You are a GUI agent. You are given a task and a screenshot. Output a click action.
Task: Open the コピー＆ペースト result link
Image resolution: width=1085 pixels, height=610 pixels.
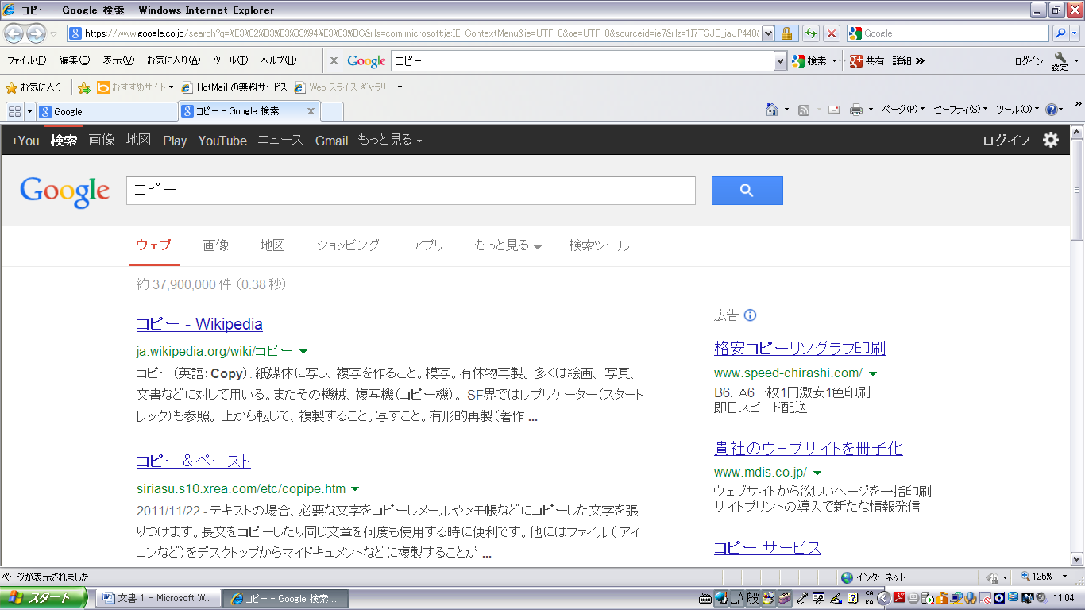[194, 461]
